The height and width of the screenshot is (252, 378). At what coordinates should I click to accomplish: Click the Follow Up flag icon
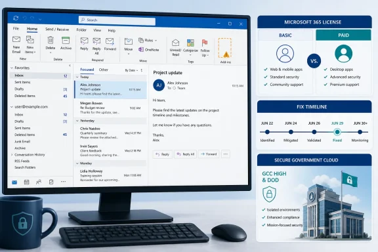(205, 43)
